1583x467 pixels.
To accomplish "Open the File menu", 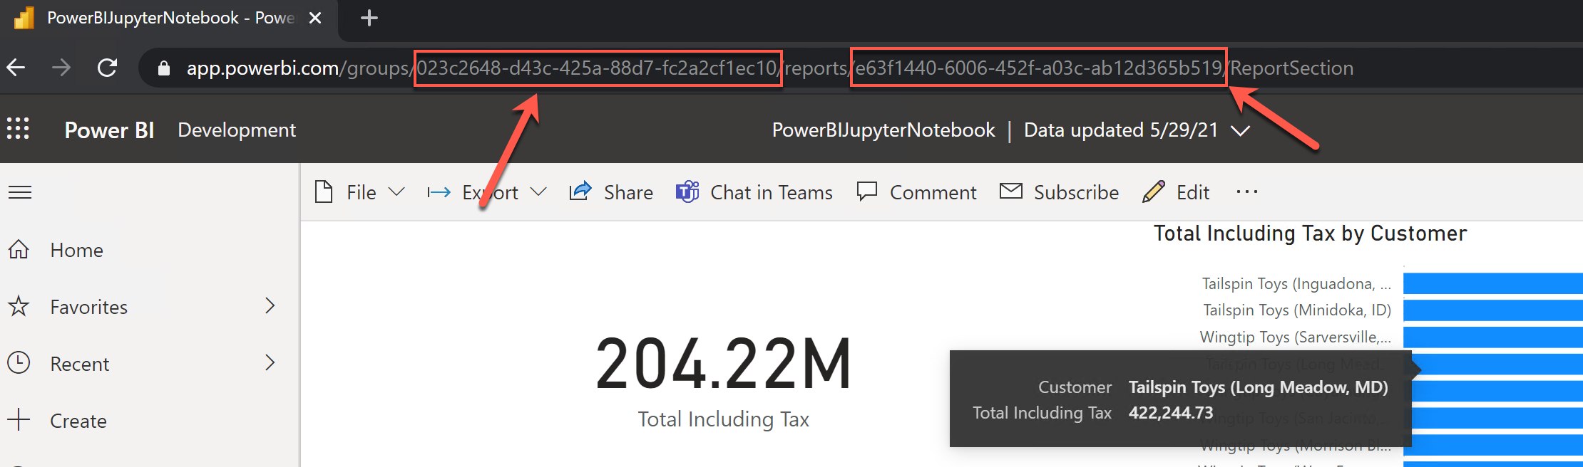I will [360, 192].
